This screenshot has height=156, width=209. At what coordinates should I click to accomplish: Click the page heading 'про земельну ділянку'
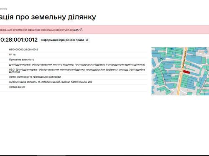pos(56,17)
